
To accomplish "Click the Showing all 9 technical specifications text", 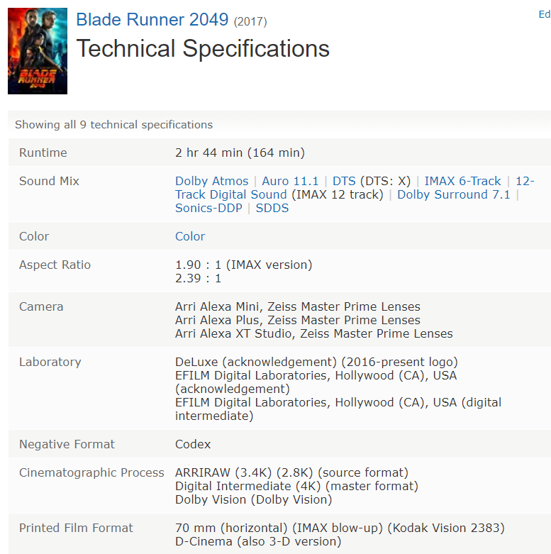I will tap(113, 124).
